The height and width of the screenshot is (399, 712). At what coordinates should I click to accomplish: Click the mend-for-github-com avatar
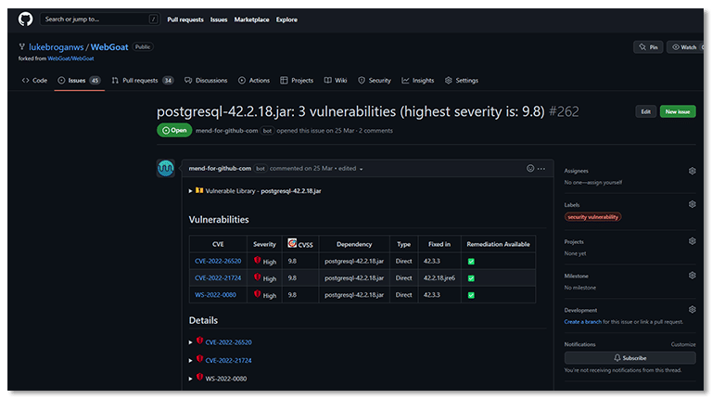pyautogui.click(x=166, y=169)
